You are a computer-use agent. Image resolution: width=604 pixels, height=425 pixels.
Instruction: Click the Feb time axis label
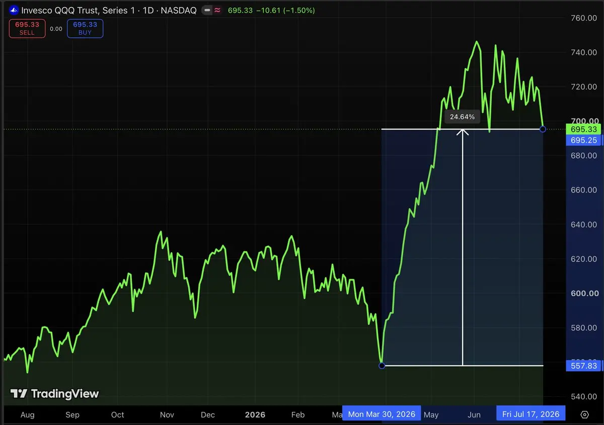pos(298,415)
